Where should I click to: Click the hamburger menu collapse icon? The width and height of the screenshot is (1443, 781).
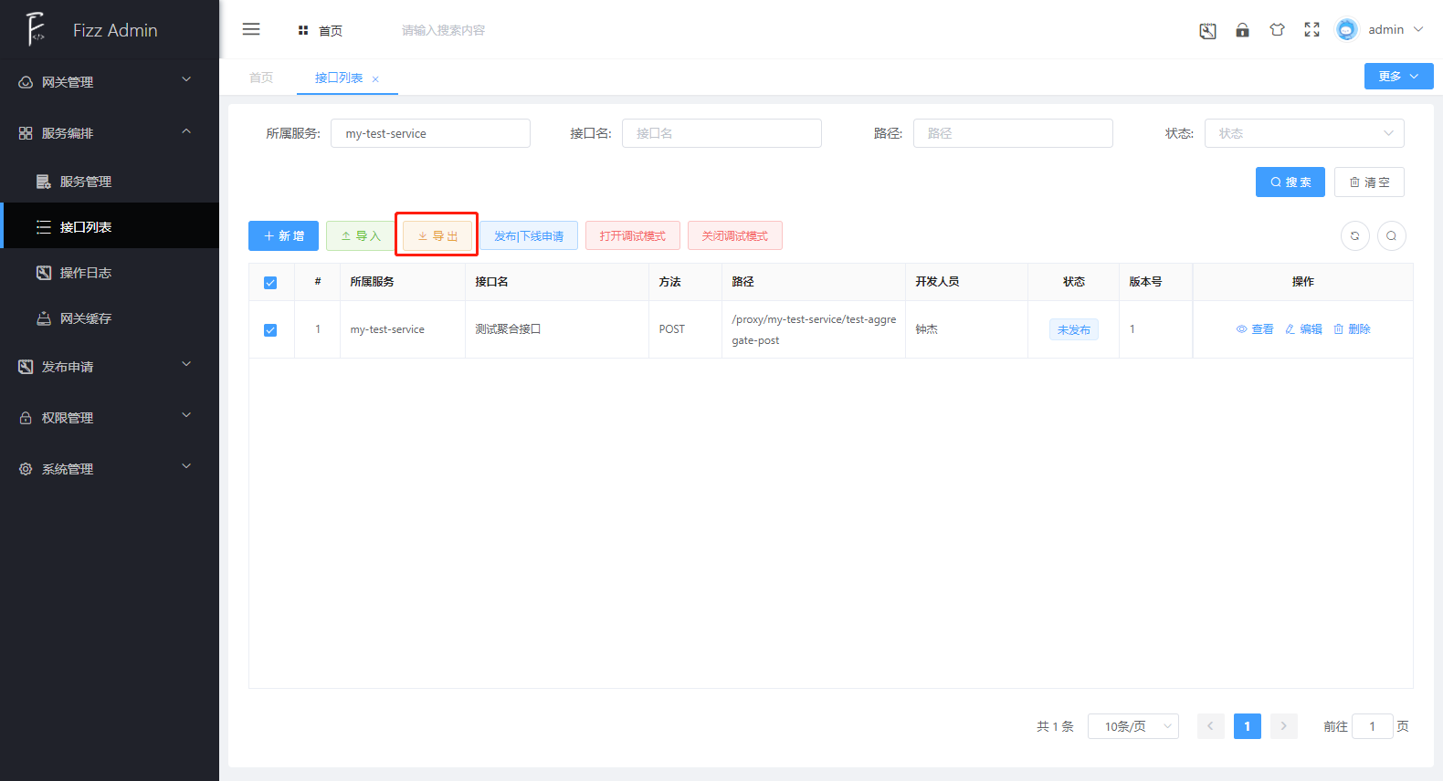click(251, 29)
